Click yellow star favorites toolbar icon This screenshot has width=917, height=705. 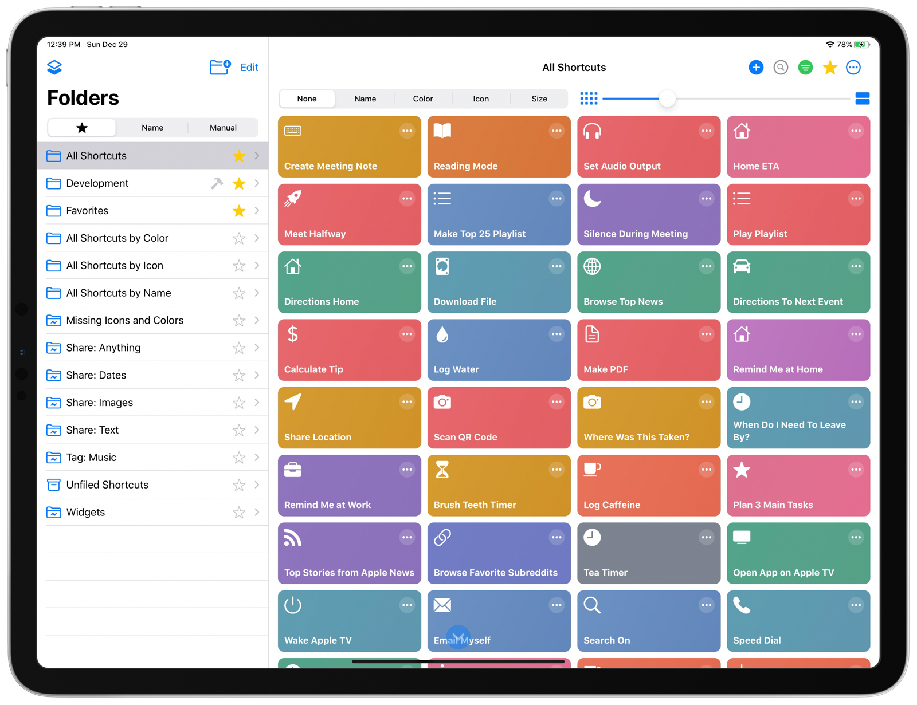click(830, 68)
